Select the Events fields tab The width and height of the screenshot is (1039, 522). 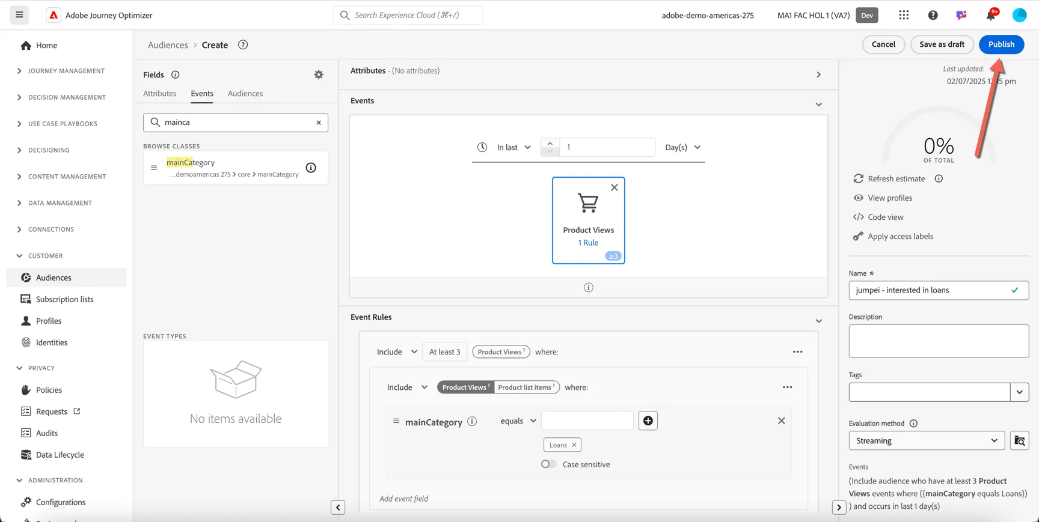pyautogui.click(x=202, y=93)
